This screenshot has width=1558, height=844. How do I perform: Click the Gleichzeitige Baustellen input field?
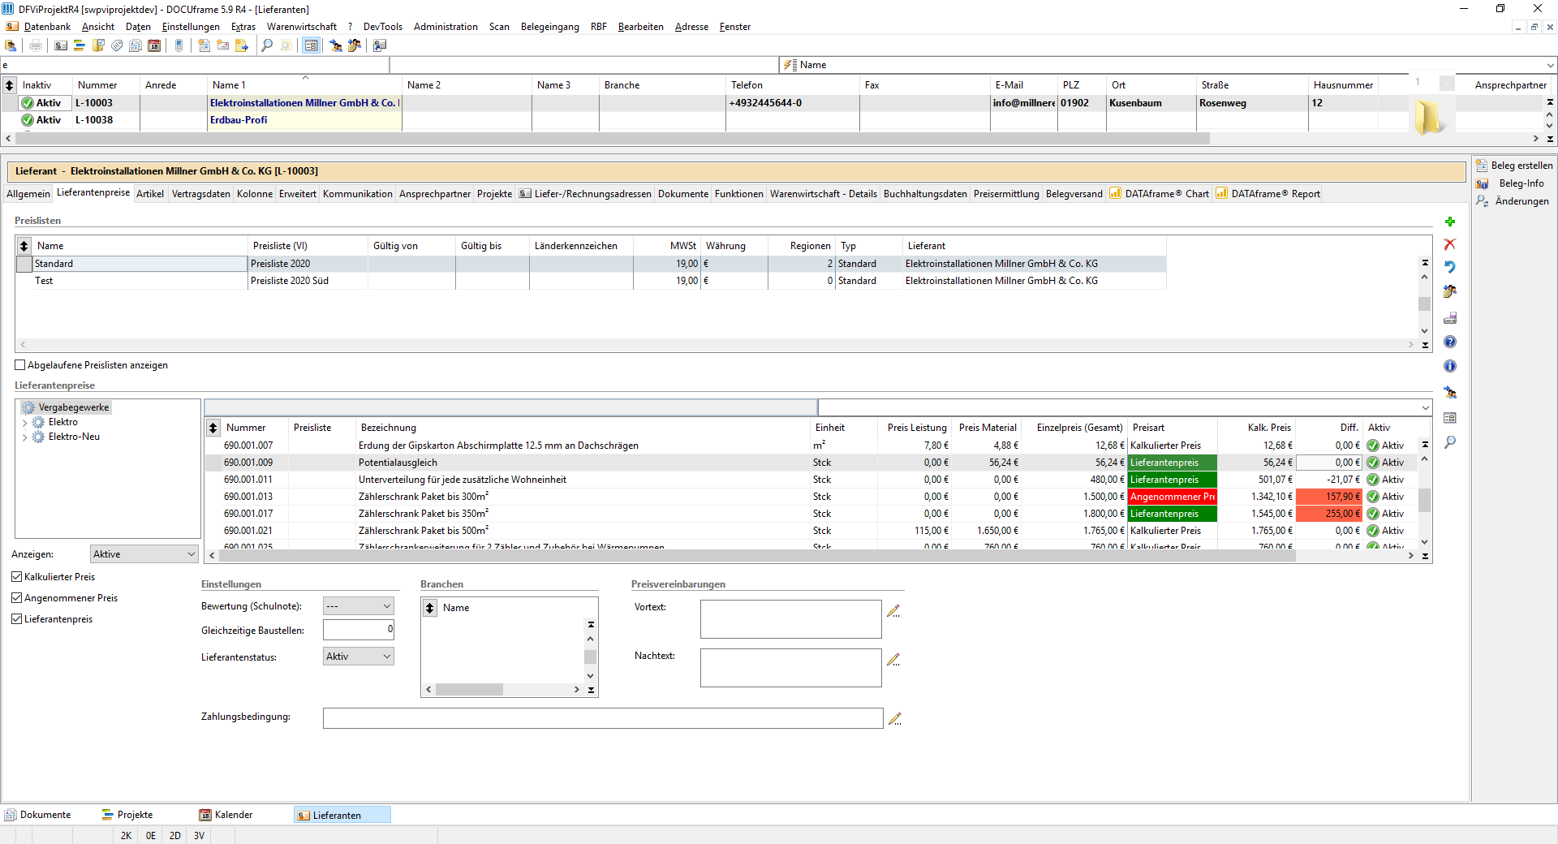pyautogui.click(x=359, y=630)
